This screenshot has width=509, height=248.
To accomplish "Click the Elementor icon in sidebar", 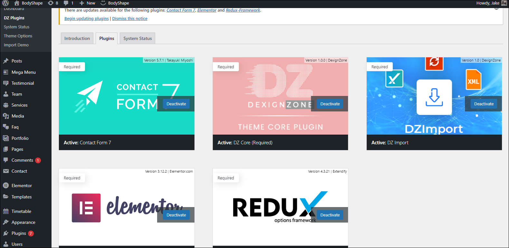I will coord(6,186).
